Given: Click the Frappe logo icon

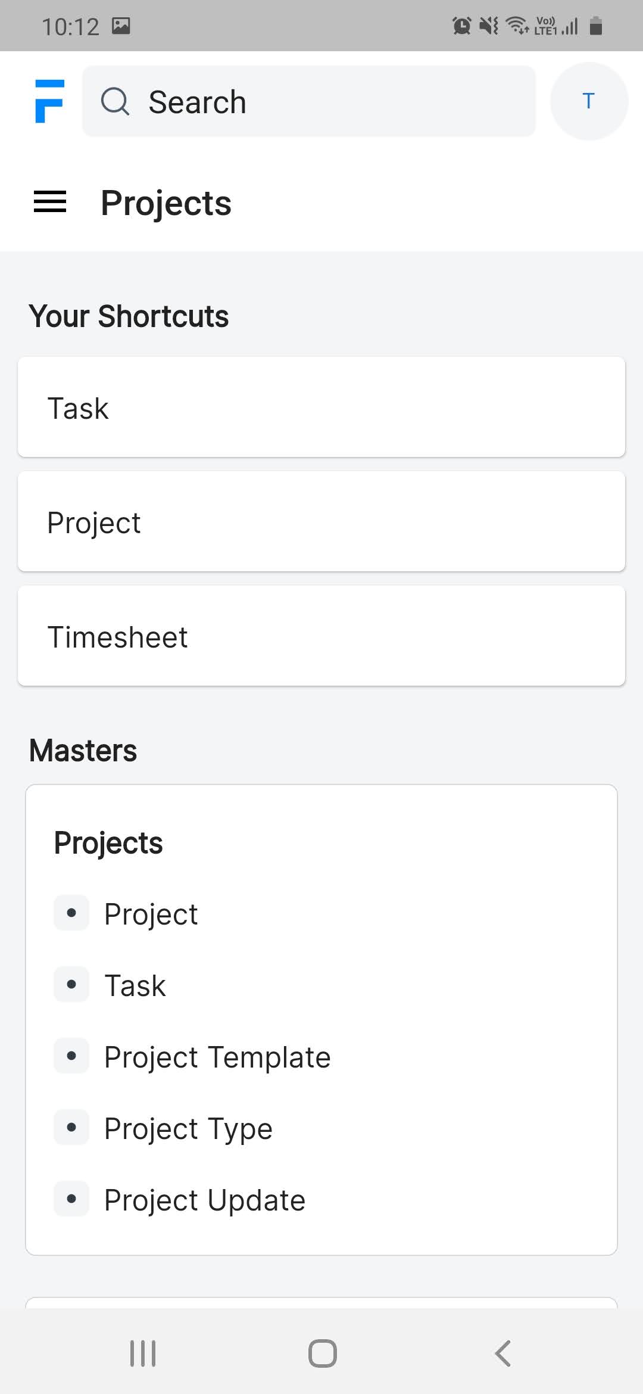Looking at the screenshot, I should click(x=50, y=101).
